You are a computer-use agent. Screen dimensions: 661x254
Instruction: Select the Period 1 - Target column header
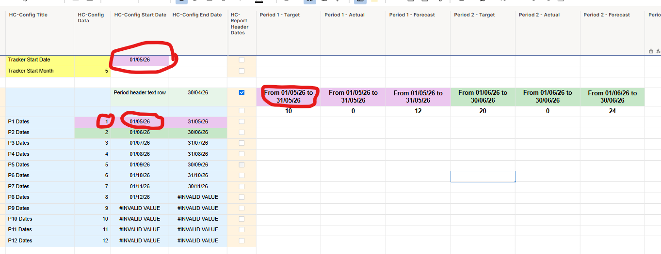(289, 32)
